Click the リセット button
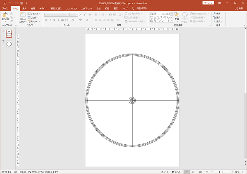 [32, 17]
